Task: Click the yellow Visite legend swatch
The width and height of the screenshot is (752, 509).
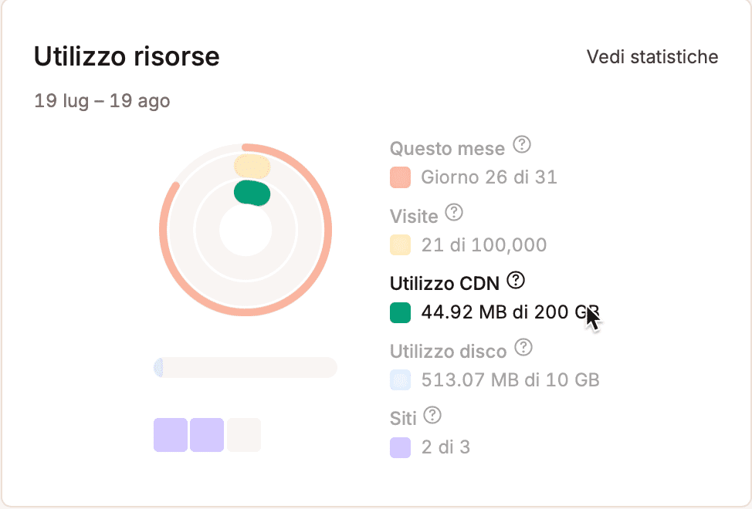Action: click(400, 245)
